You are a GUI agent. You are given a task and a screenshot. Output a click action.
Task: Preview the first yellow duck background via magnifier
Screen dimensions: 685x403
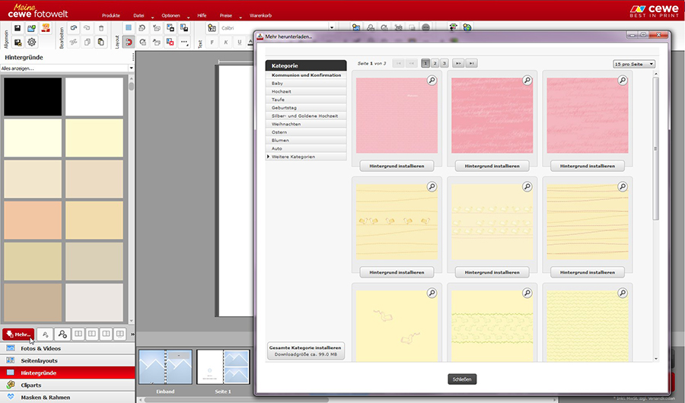pos(432,186)
